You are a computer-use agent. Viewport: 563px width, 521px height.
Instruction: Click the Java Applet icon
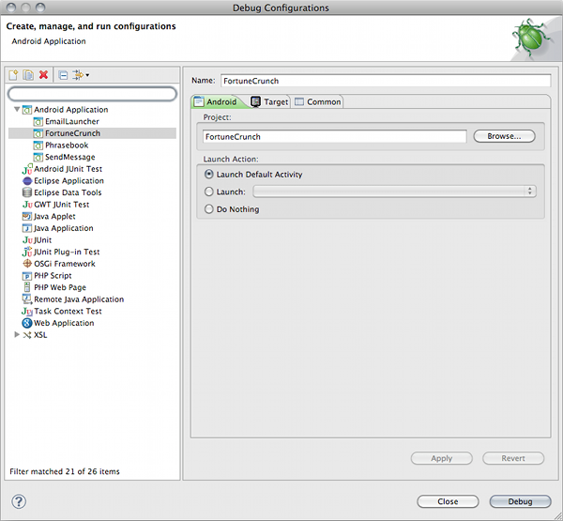pyautogui.click(x=27, y=216)
